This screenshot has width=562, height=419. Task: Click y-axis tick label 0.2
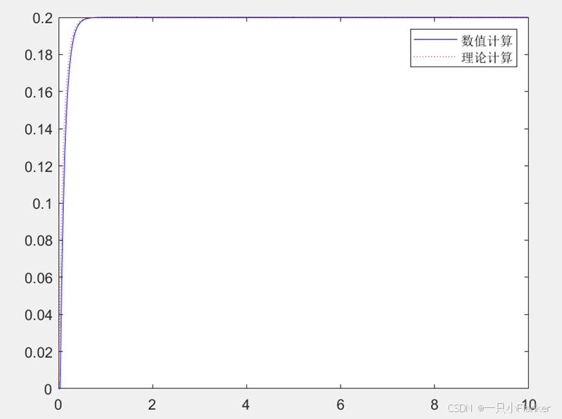pos(42,18)
